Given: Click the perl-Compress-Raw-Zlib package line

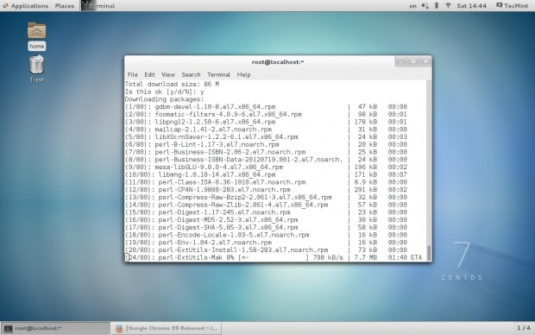Looking at the screenshot, I should (x=266, y=205).
